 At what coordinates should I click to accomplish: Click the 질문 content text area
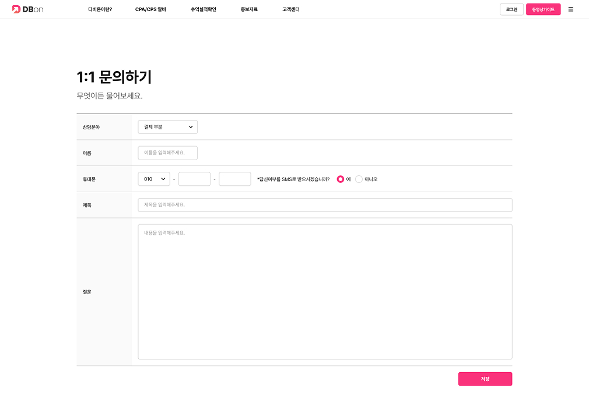click(x=325, y=291)
